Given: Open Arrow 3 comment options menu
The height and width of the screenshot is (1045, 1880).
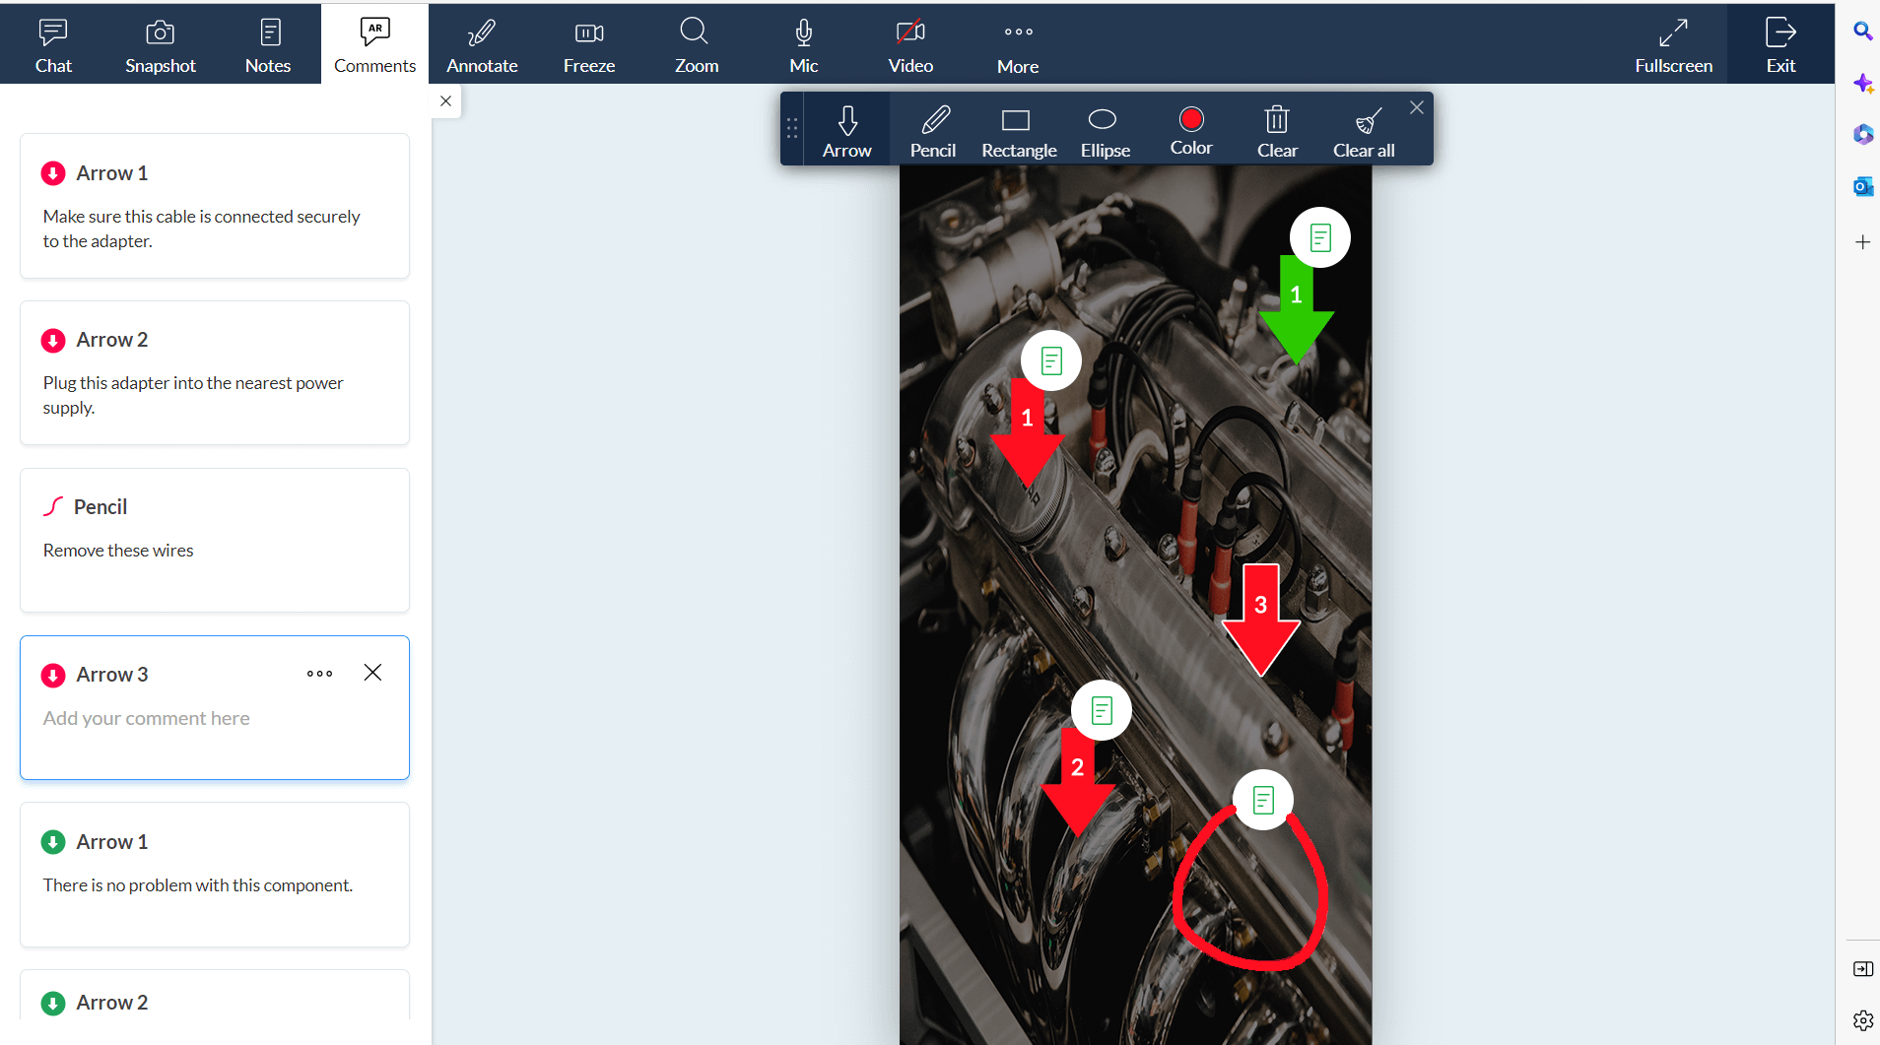Looking at the screenshot, I should [x=319, y=674].
